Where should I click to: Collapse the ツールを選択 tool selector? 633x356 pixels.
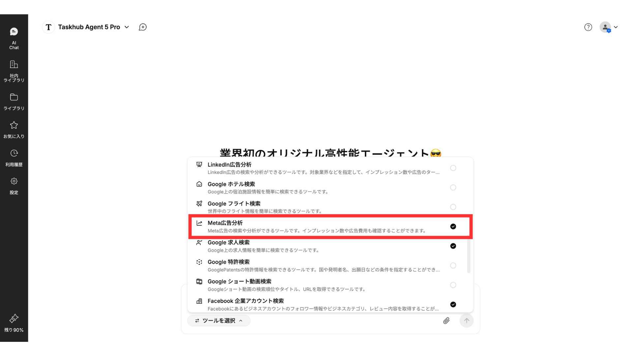click(x=219, y=321)
